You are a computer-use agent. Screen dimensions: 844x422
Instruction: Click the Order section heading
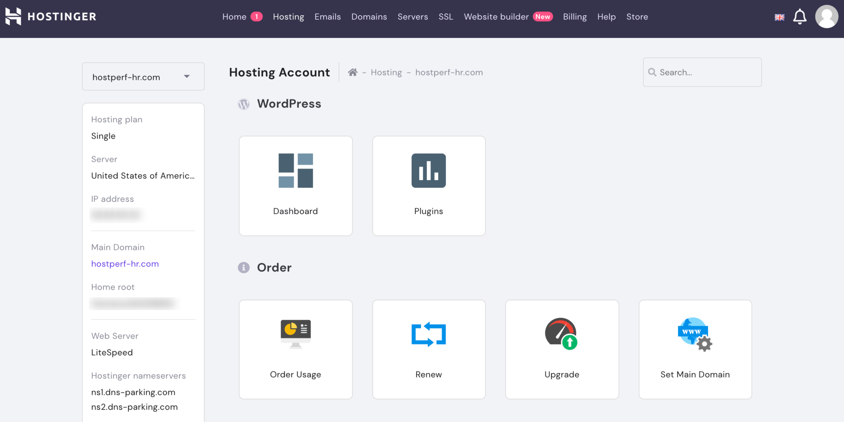tap(274, 268)
